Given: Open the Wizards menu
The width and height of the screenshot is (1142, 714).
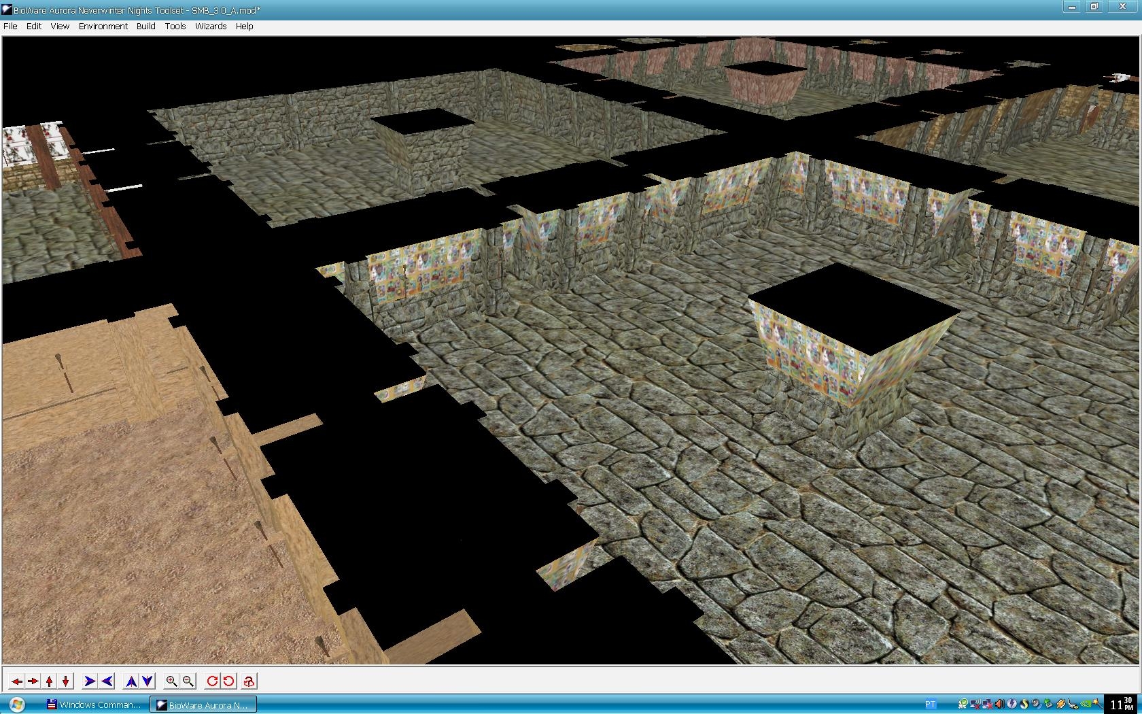Looking at the screenshot, I should pos(211,26).
